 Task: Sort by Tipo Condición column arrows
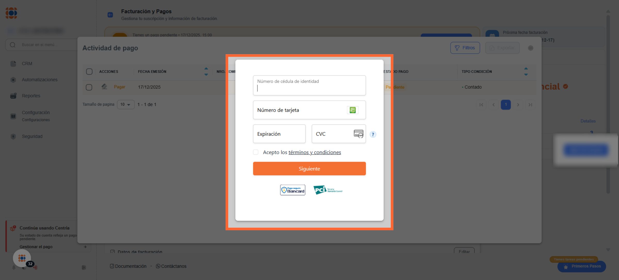click(x=526, y=71)
